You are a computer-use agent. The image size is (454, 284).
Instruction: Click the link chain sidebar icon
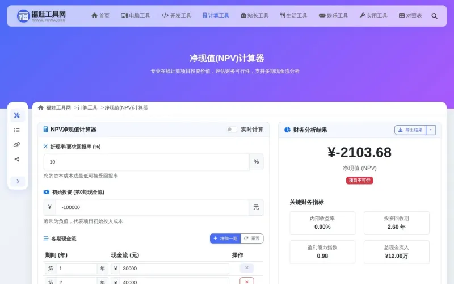point(17,145)
